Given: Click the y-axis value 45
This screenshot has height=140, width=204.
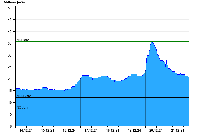Looking at the screenshot, I should pyautogui.click(x=10, y=20).
